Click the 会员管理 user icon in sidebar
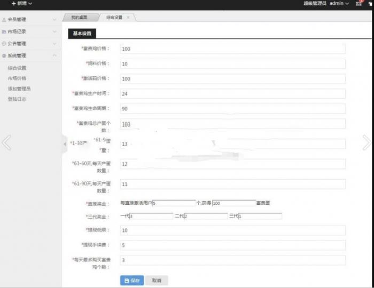Image resolution: width=374 pixels, height=288 pixels. point(4,20)
